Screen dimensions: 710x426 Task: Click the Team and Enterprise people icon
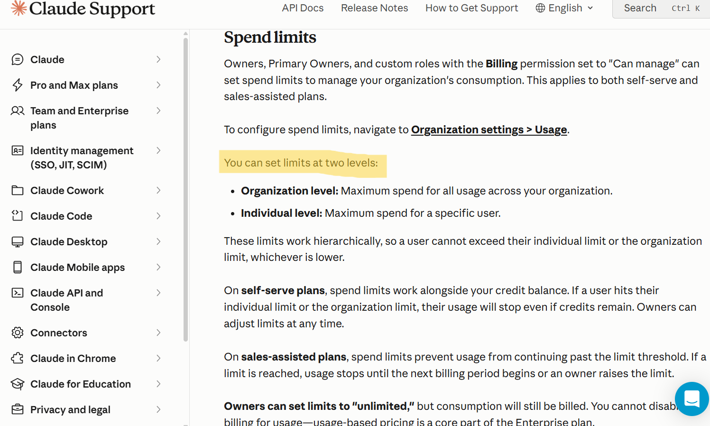pos(18,111)
